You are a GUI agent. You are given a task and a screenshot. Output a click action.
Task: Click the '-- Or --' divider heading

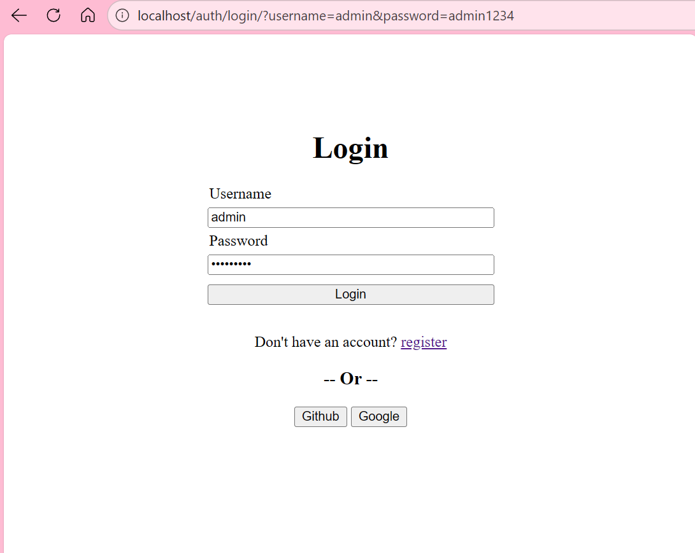[350, 379]
